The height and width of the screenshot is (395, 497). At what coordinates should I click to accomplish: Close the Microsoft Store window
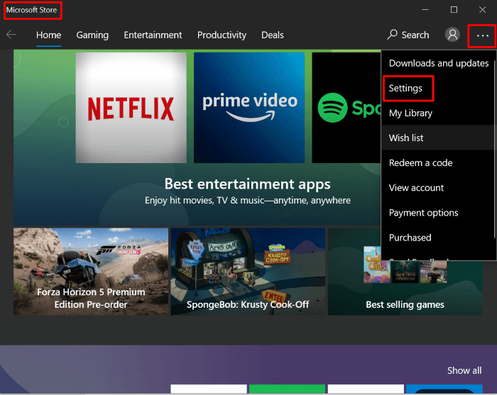pyautogui.click(x=482, y=10)
